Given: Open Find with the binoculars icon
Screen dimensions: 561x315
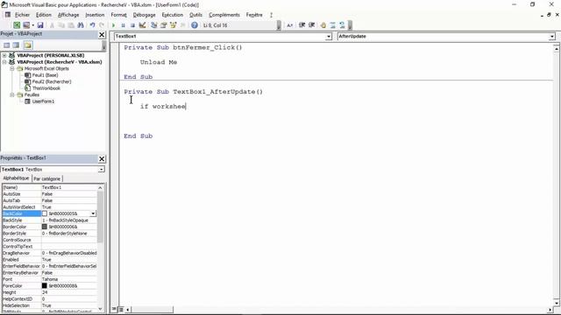Looking at the screenshot, I should point(81,25).
